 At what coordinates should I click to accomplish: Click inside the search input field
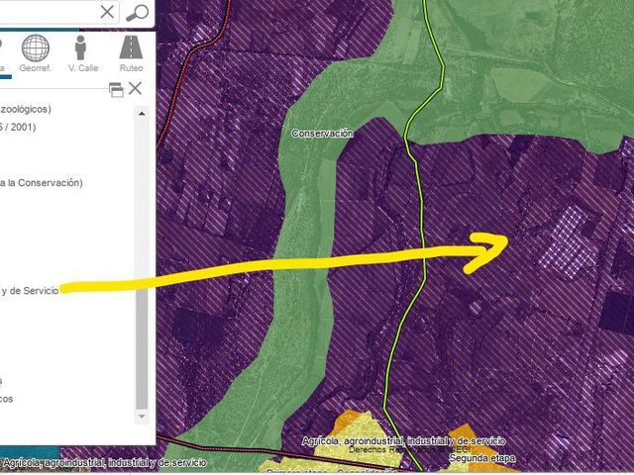pos(49,12)
